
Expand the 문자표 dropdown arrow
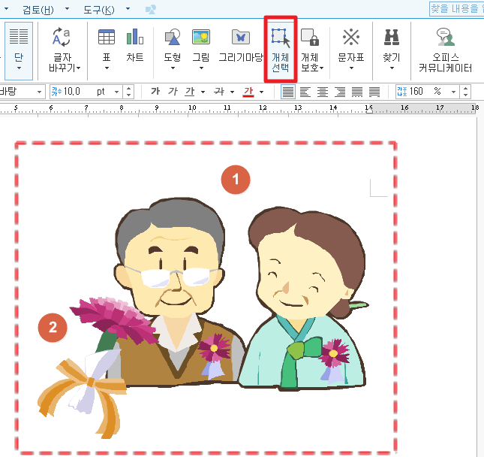pyautogui.click(x=351, y=68)
